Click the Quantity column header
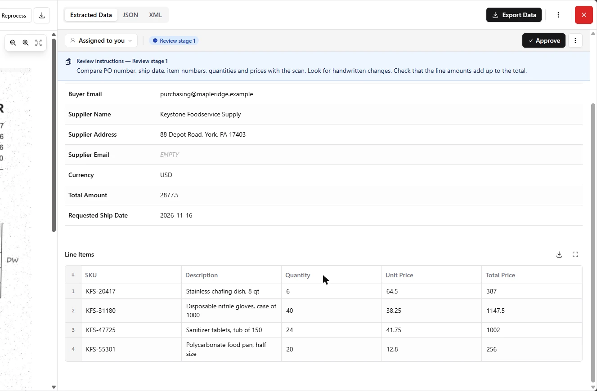597x391 pixels. [x=332, y=275]
